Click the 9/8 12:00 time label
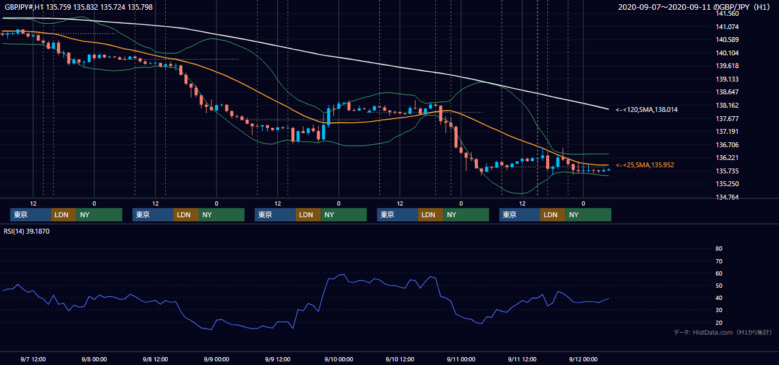 tap(155, 359)
